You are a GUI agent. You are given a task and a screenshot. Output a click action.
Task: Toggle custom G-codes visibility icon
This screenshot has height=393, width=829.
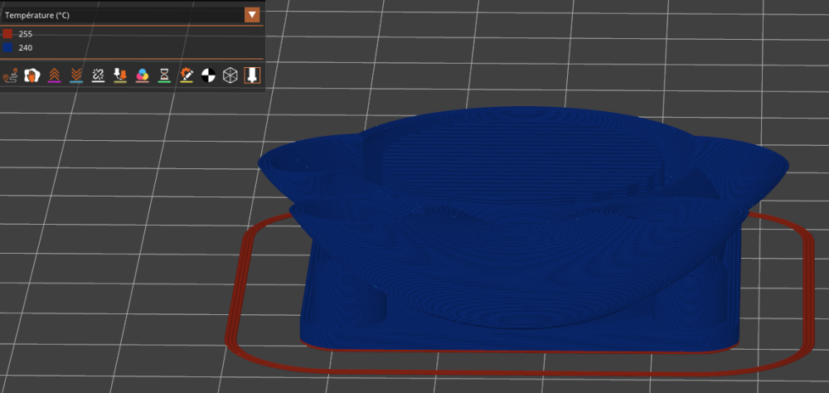[186, 75]
